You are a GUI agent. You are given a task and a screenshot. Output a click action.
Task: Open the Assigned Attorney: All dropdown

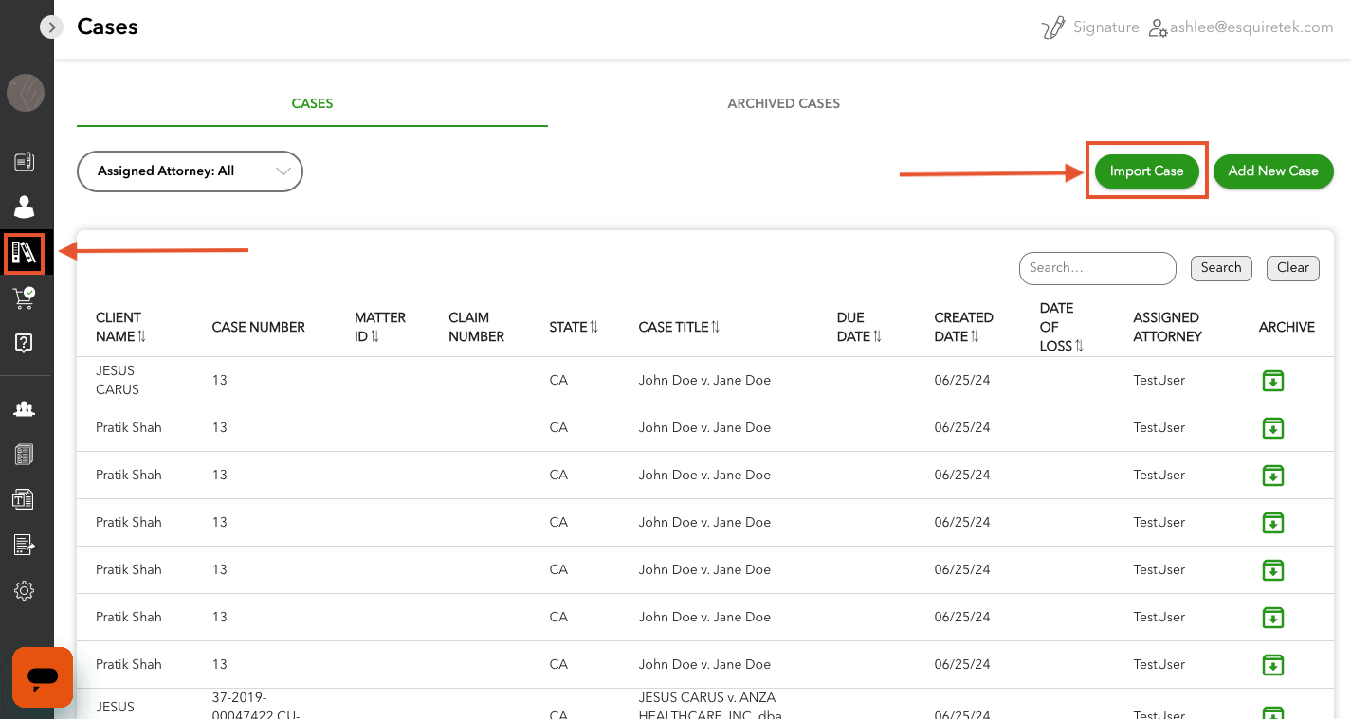(190, 171)
